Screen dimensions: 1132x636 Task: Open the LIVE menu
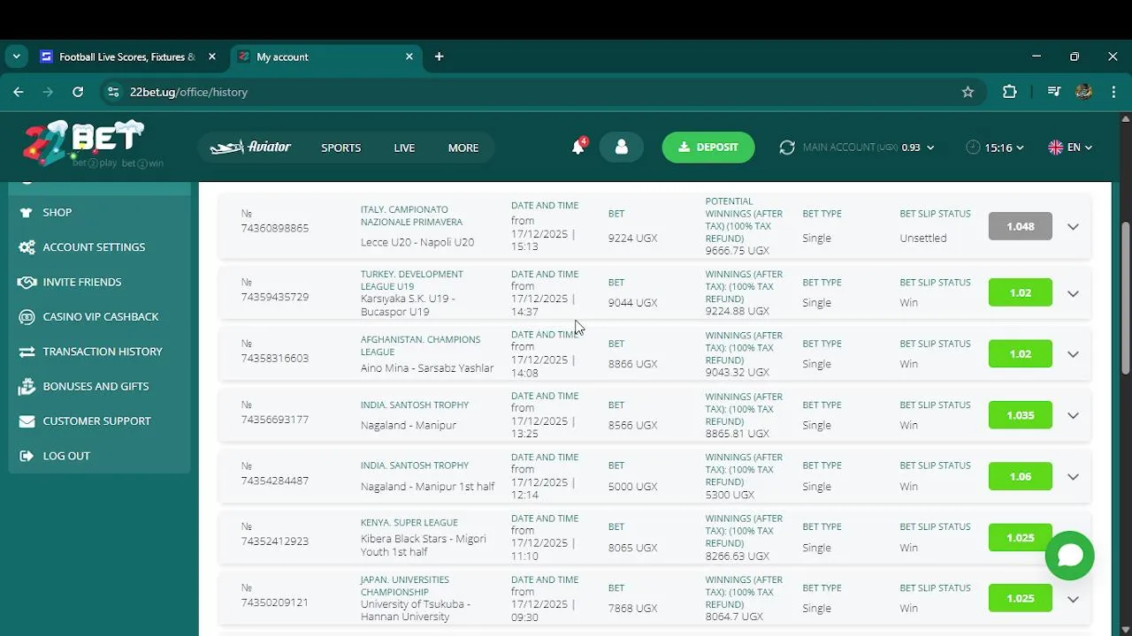point(404,148)
